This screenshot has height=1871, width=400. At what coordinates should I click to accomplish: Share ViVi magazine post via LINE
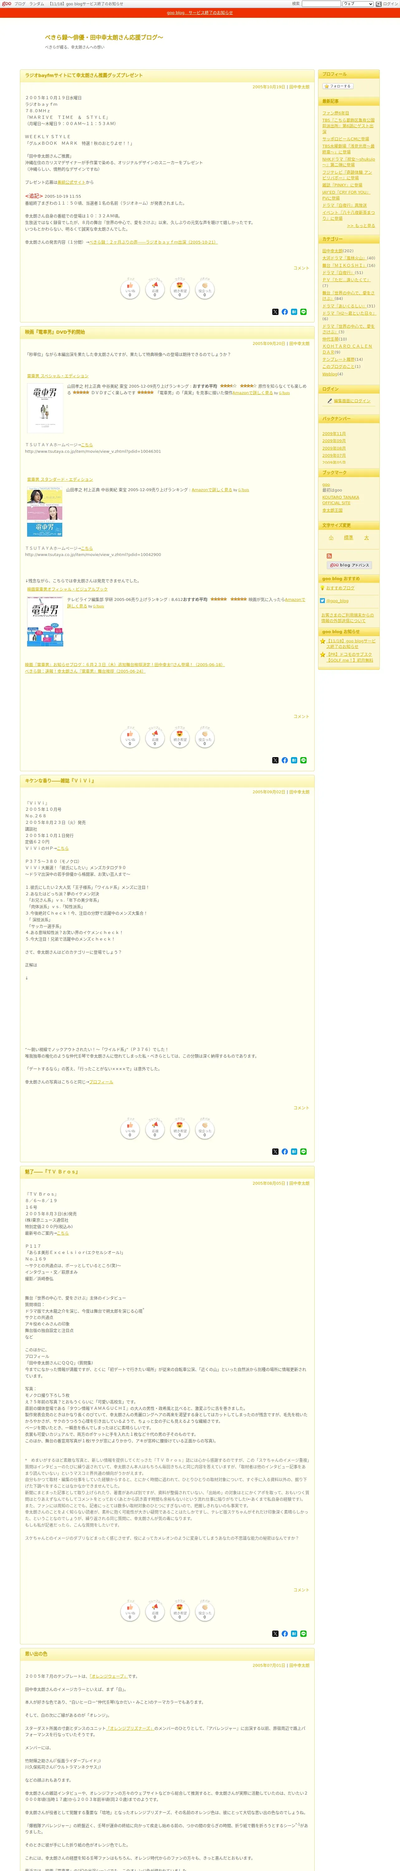[x=303, y=1151]
